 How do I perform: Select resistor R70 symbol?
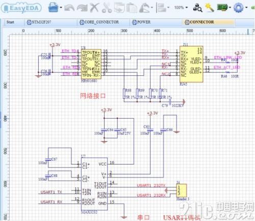click(x=150, y=94)
